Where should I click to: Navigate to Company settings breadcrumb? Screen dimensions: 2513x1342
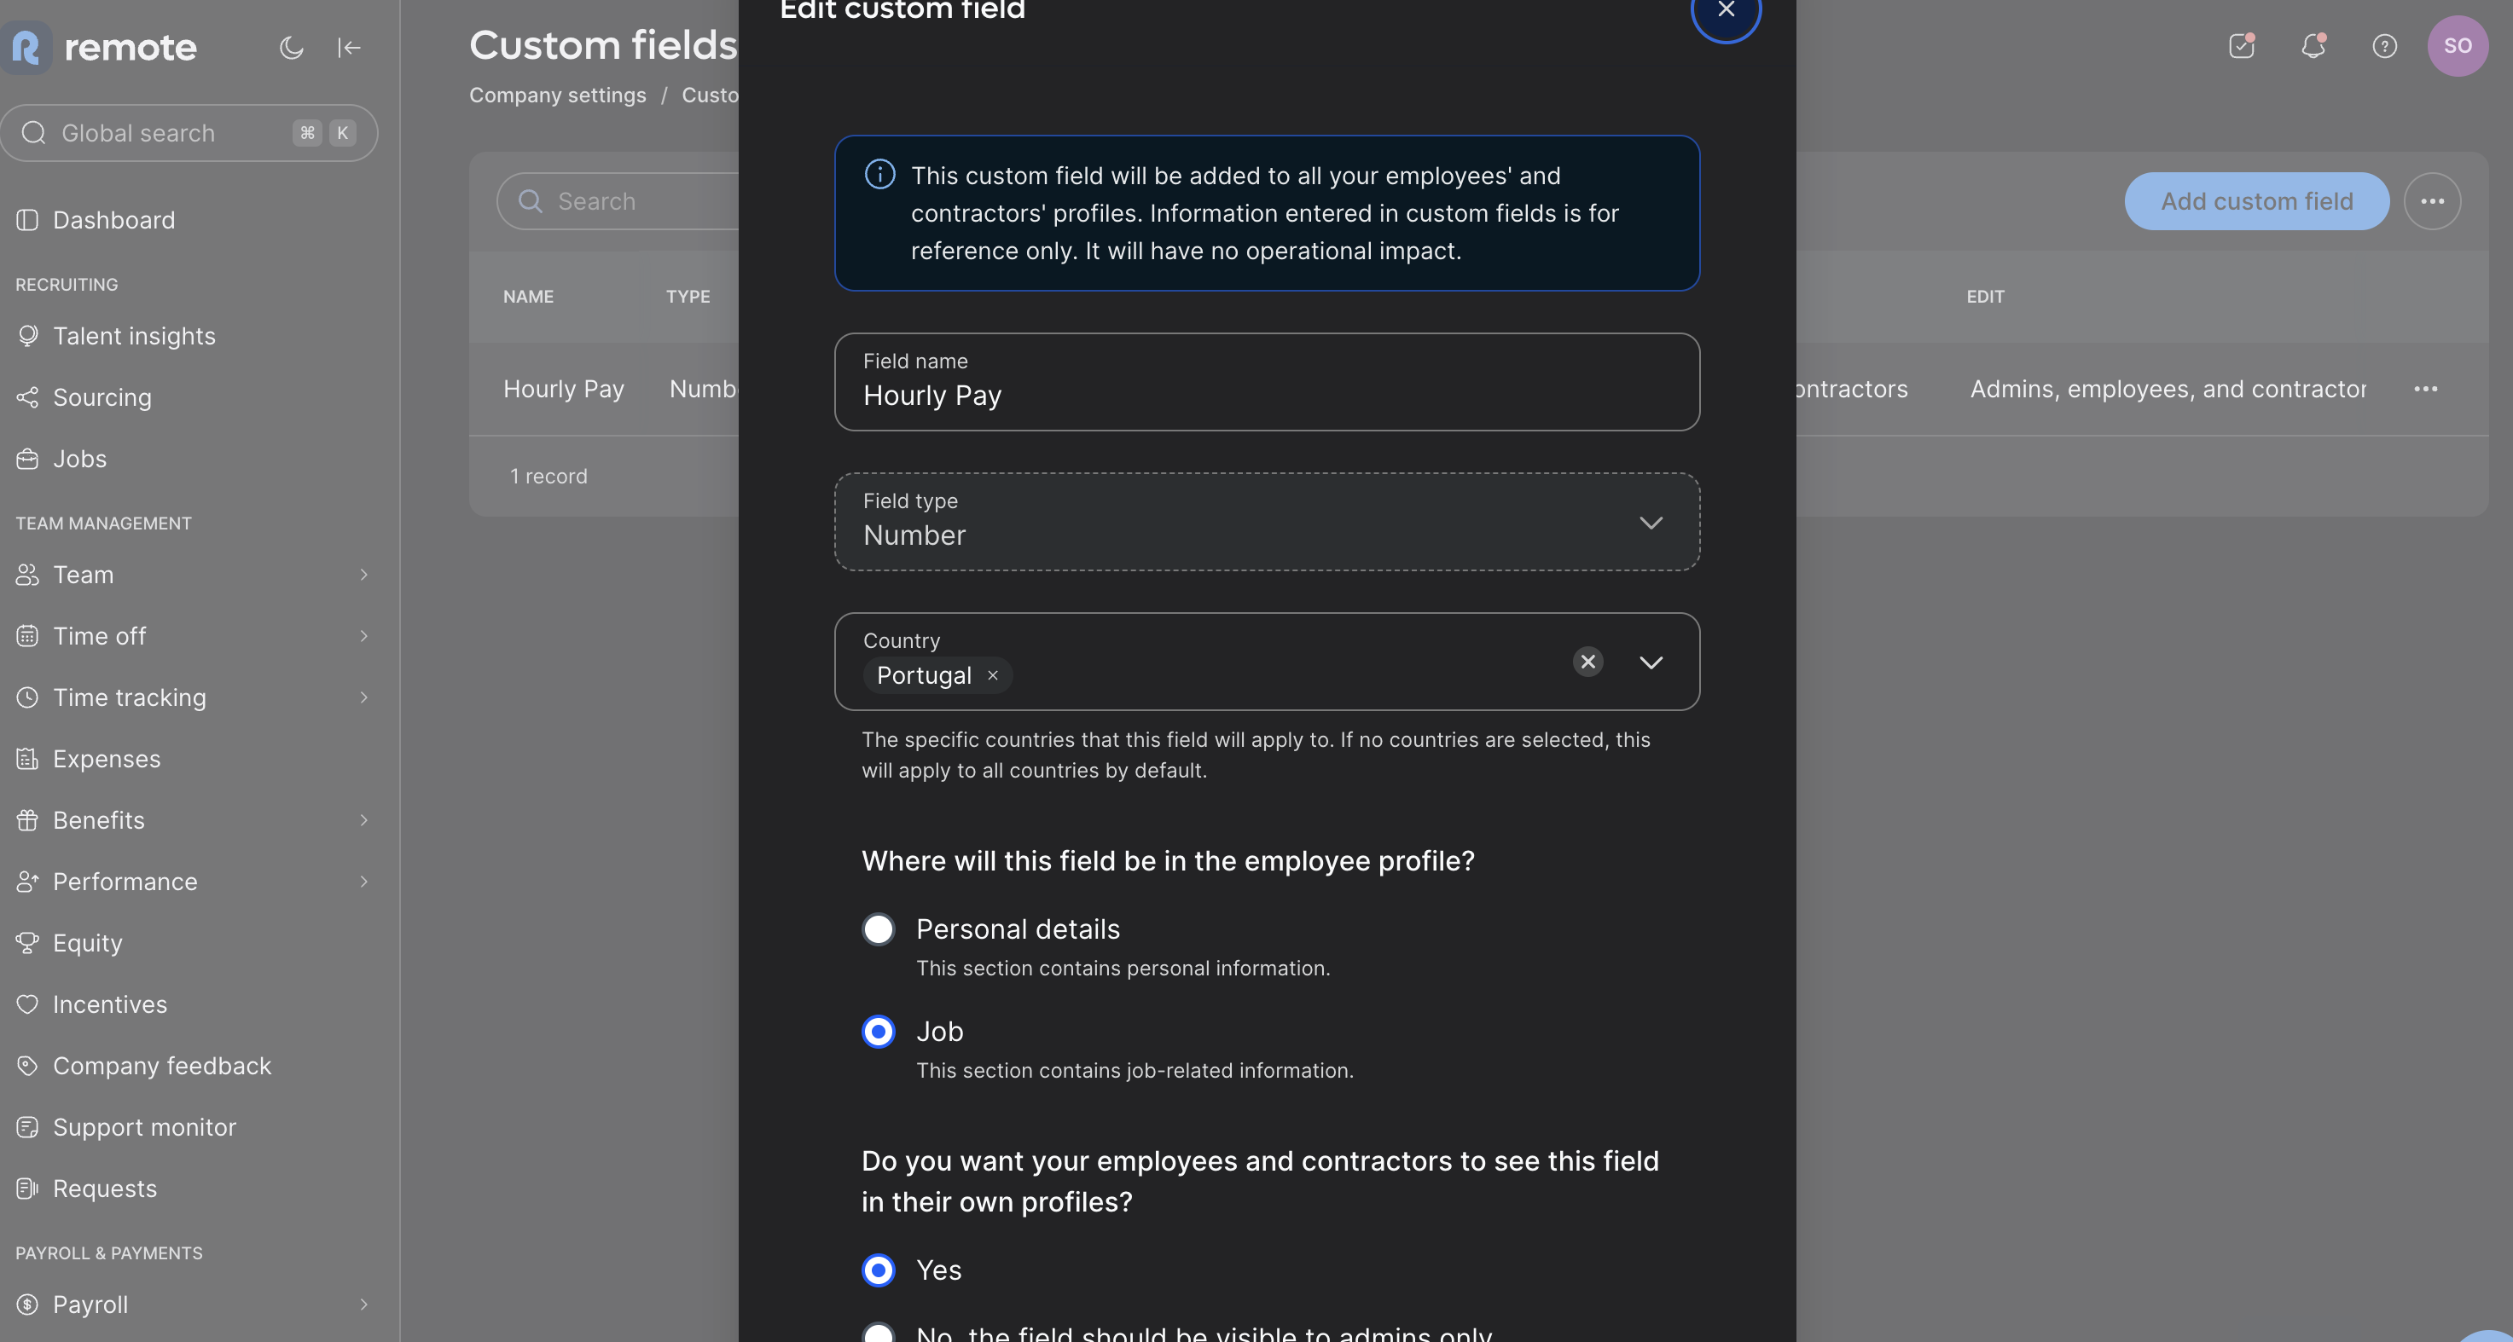557,95
